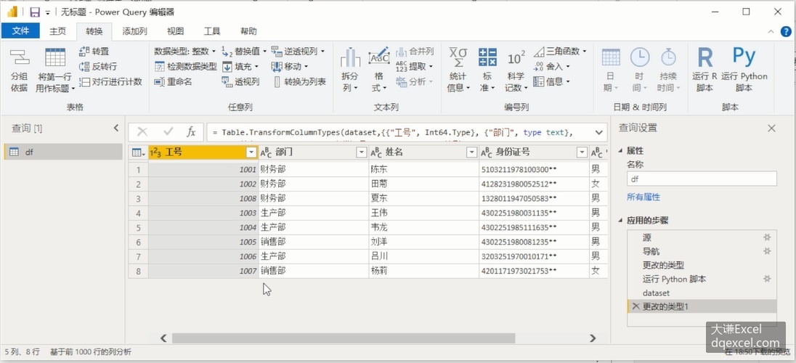Open gear settings for 运行 Python 脚本 step
Image resolution: width=796 pixels, height=363 pixels.
tap(767, 279)
